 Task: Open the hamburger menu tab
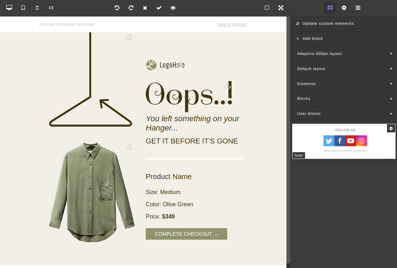(358, 8)
